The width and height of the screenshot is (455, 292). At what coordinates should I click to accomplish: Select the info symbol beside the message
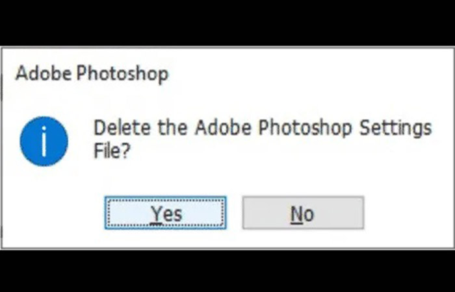pyautogui.click(x=44, y=141)
